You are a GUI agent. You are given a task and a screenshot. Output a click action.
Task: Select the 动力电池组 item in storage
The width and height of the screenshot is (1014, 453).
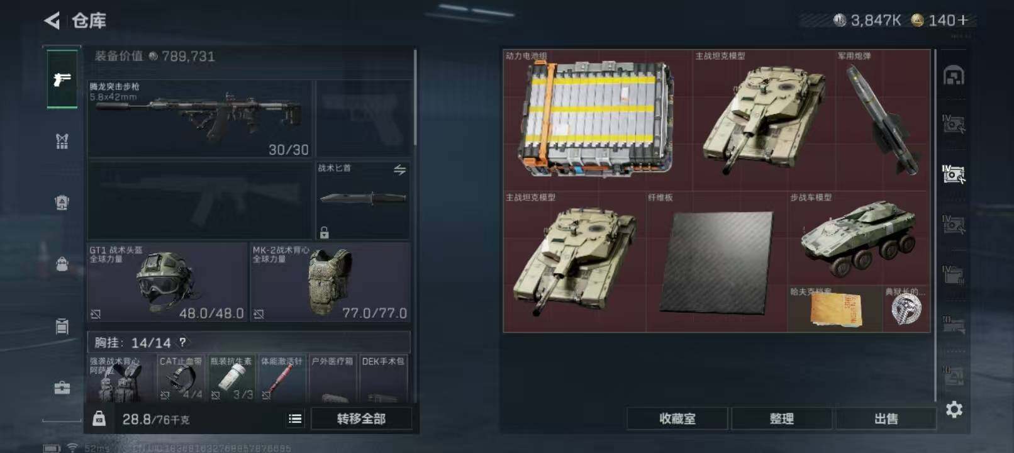click(x=598, y=120)
